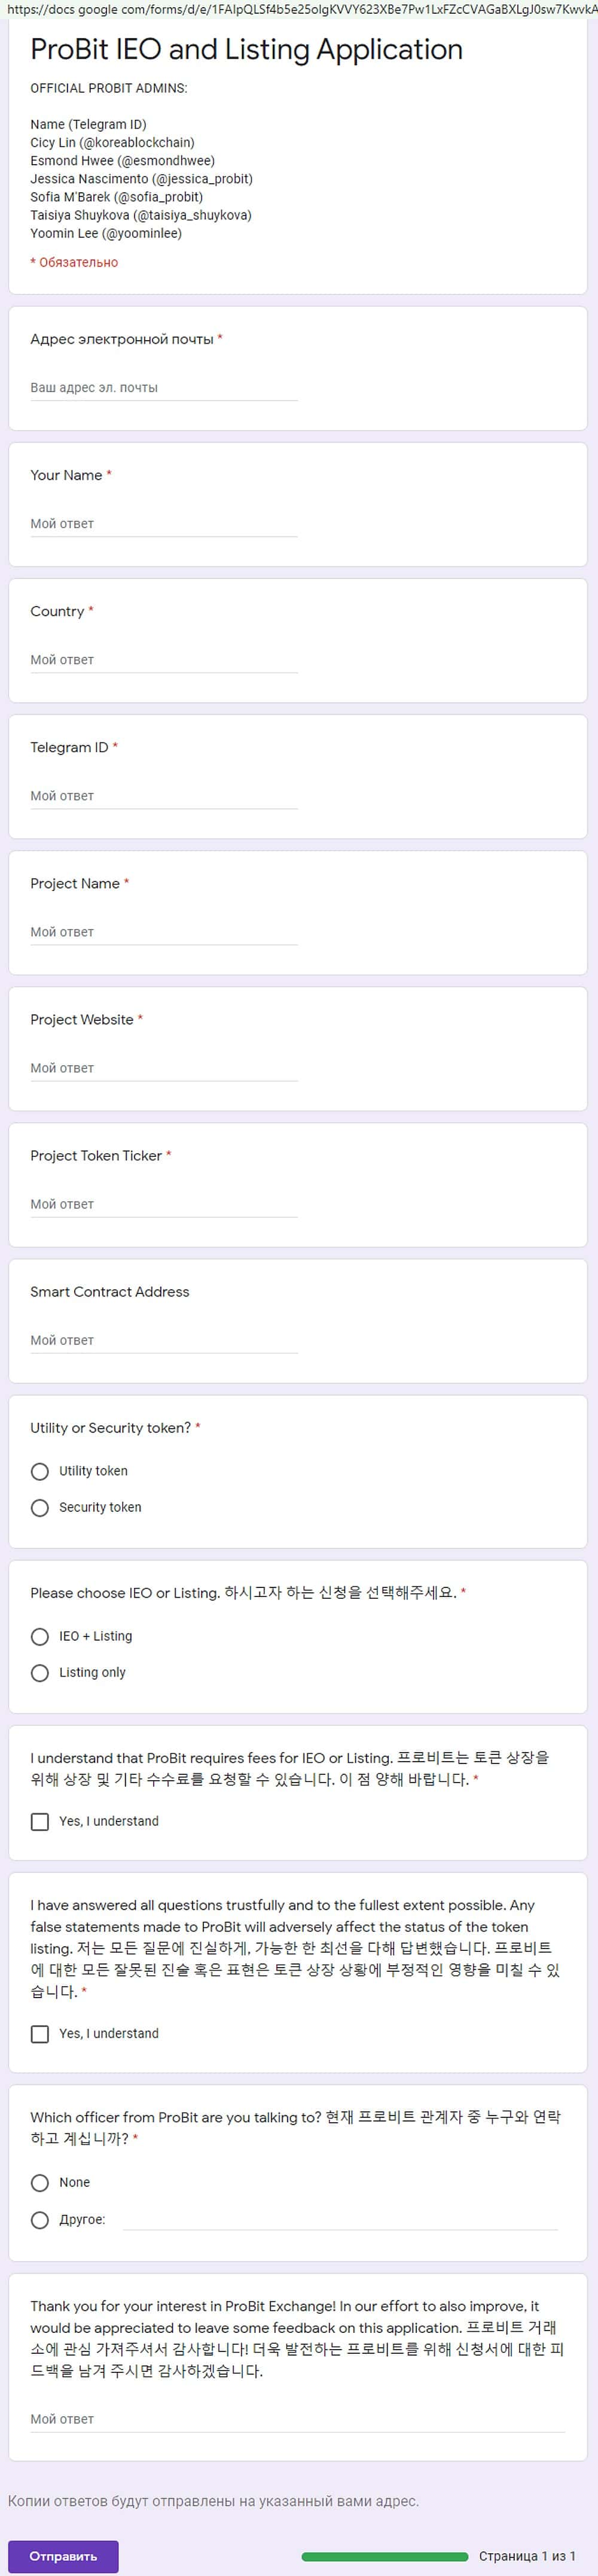Click the email address input field

tap(164, 388)
